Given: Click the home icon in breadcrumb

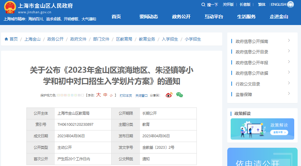Looking at the screenshot, I should pos(6,39).
